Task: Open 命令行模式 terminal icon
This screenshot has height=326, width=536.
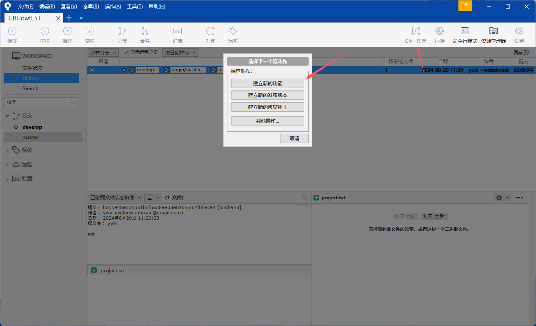Action: click(x=465, y=31)
